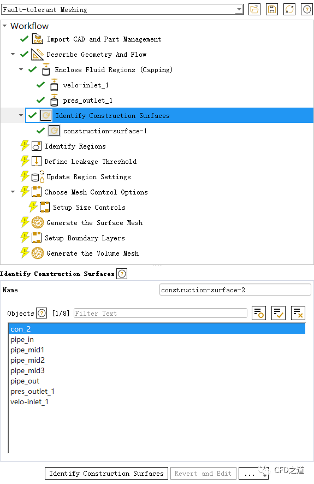314x484 pixels.
Task: Click the select all objects icon
Action: (x=278, y=314)
